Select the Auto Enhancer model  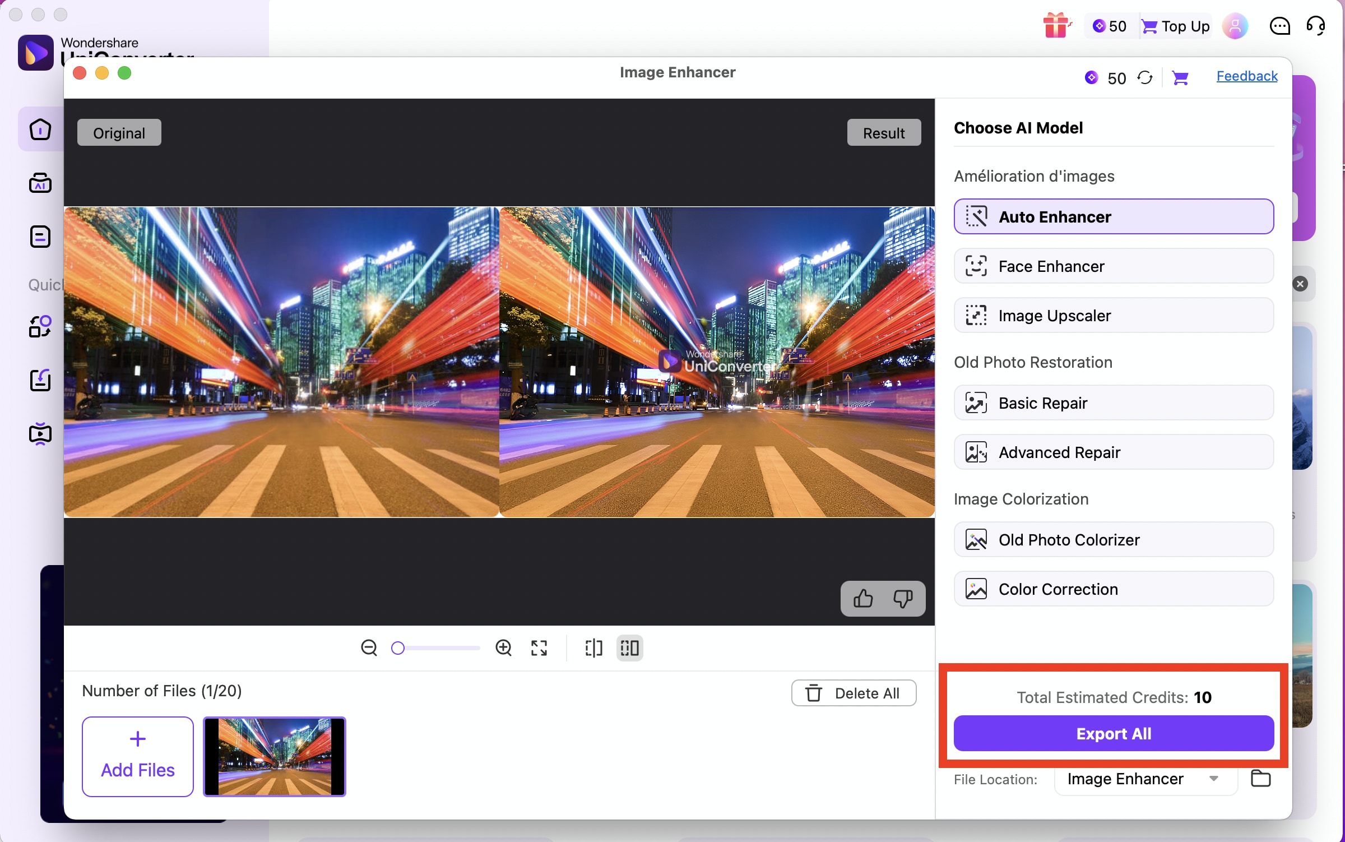coord(1113,217)
